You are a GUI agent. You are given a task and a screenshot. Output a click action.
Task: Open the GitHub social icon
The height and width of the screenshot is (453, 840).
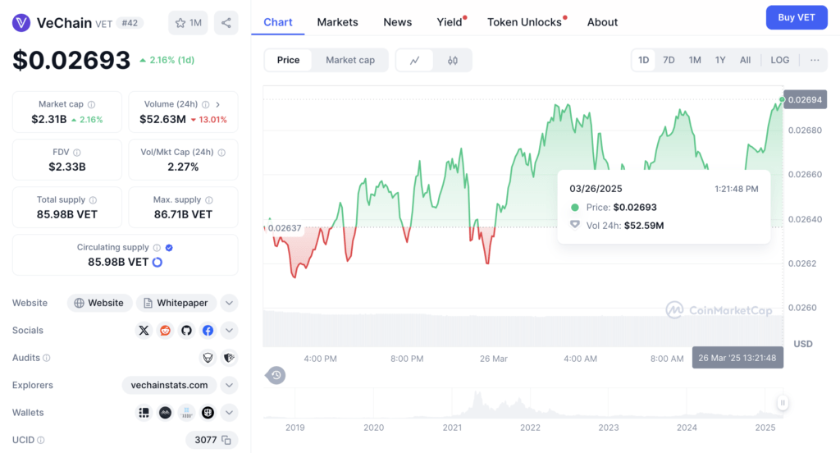tap(186, 330)
